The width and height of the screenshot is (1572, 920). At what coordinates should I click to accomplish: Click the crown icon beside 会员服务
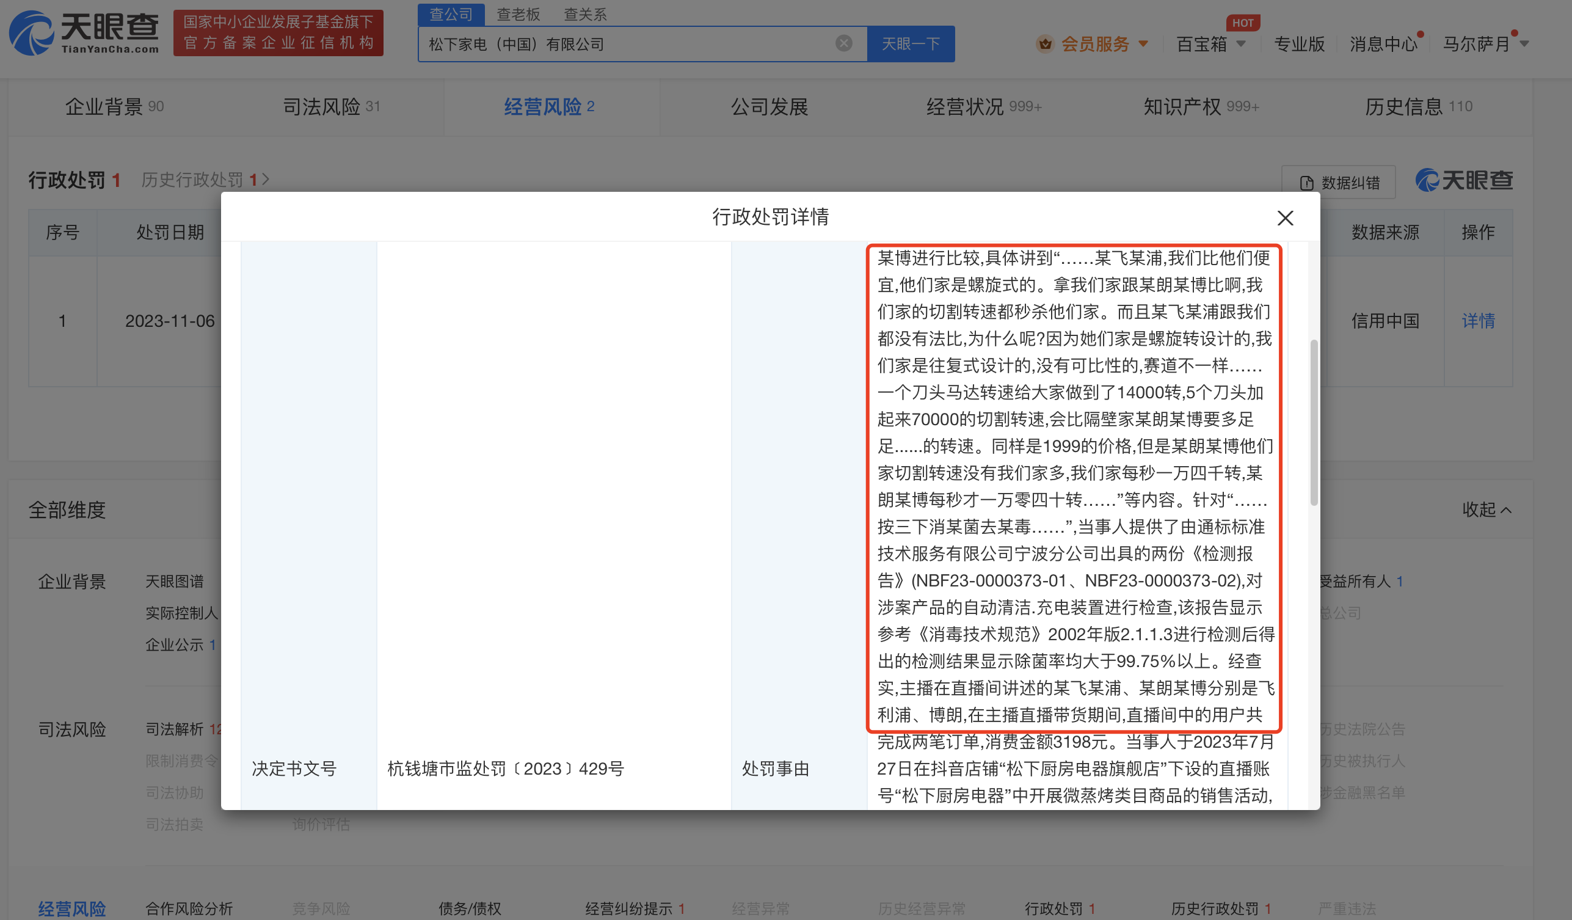pyautogui.click(x=1044, y=44)
